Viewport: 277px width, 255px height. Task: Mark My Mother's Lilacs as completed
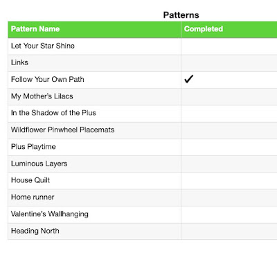229,96
